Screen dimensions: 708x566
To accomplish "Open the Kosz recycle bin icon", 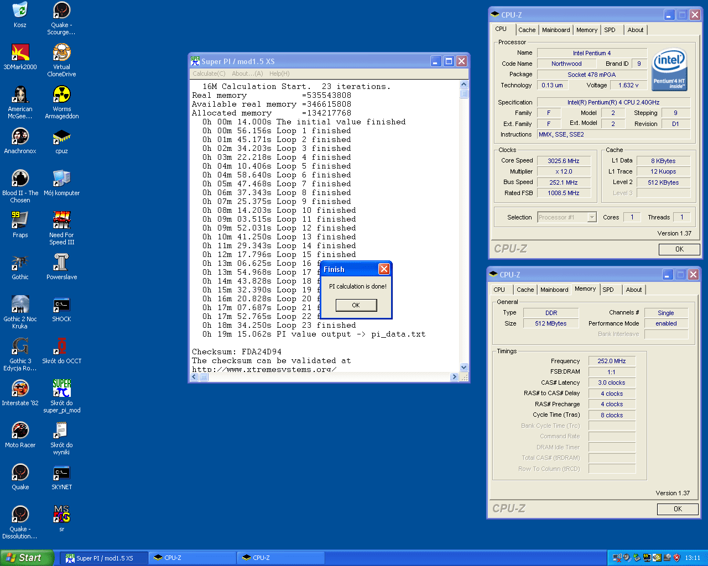I will (x=20, y=15).
